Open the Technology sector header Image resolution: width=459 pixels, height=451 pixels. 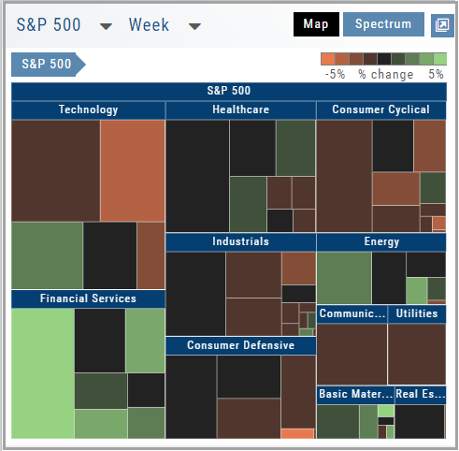(x=88, y=109)
